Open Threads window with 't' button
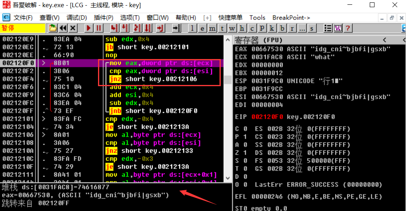406x211 pixels. tap(222, 28)
